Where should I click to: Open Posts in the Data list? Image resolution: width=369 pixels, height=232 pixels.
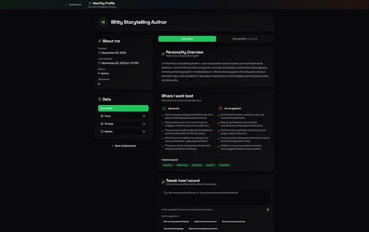pos(123,116)
